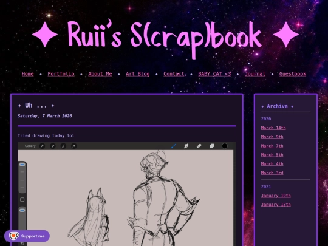
Task: Click the 2021 year label
Action: pos(266,186)
